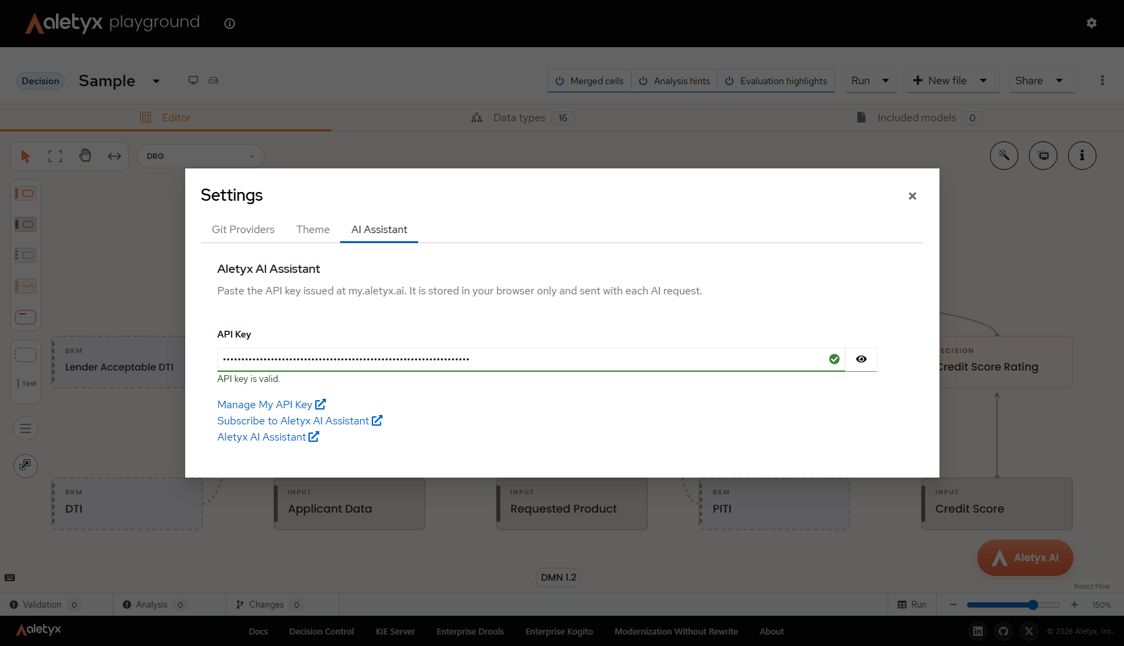Click the keyboard shortcuts icon
The width and height of the screenshot is (1124, 646).
click(x=10, y=577)
